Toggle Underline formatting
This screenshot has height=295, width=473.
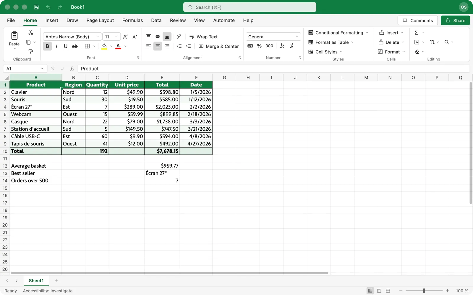pyautogui.click(x=66, y=46)
